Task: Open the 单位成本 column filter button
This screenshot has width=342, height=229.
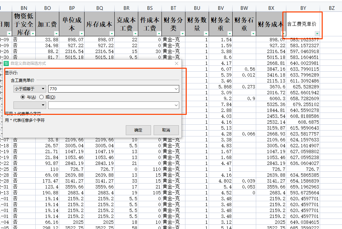Action: point(82,33)
